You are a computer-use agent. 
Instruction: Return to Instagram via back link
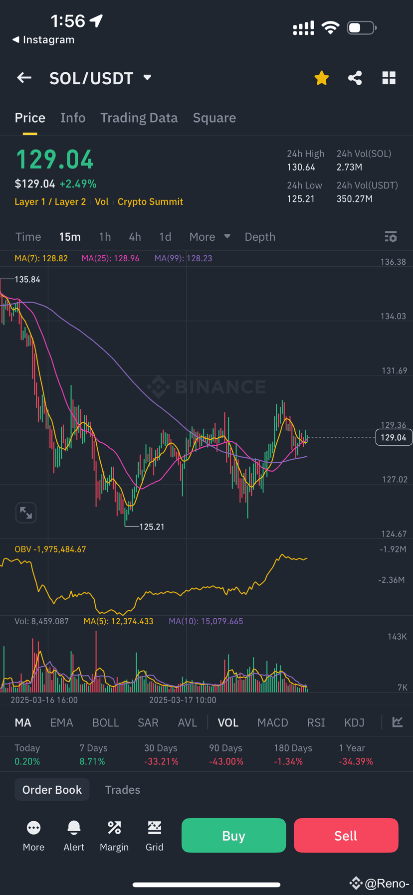click(x=43, y=39)
